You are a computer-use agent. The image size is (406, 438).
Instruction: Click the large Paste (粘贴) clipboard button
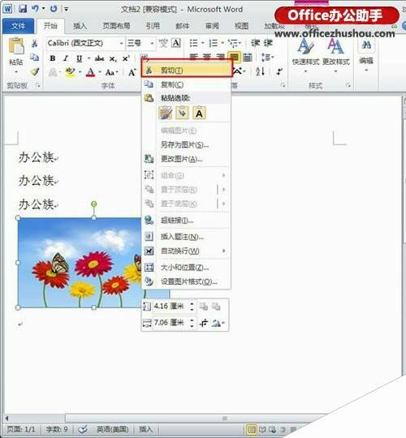16,52
